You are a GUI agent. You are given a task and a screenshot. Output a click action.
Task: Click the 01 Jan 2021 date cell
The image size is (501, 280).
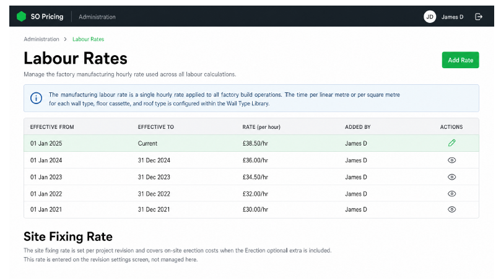(x=46, y=209)
